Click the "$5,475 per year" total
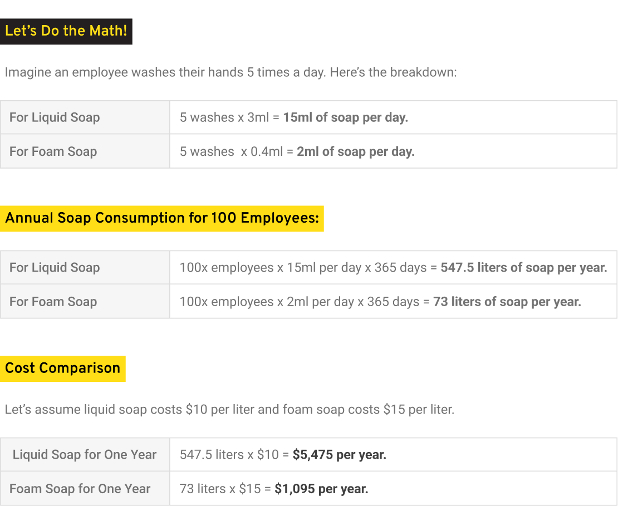618x506 pixels. point(339,455)
